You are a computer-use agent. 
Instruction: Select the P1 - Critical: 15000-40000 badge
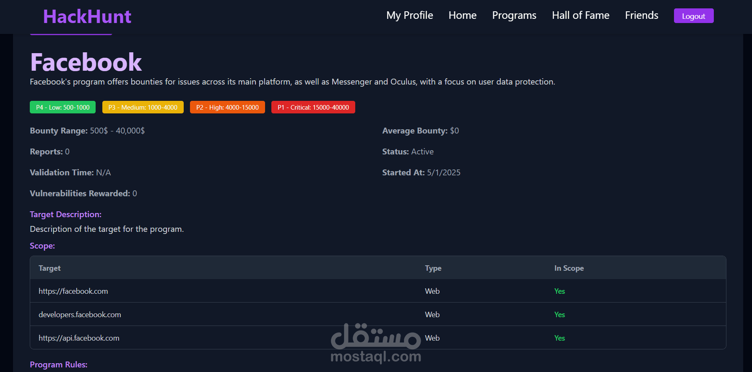tap(313, 107)
